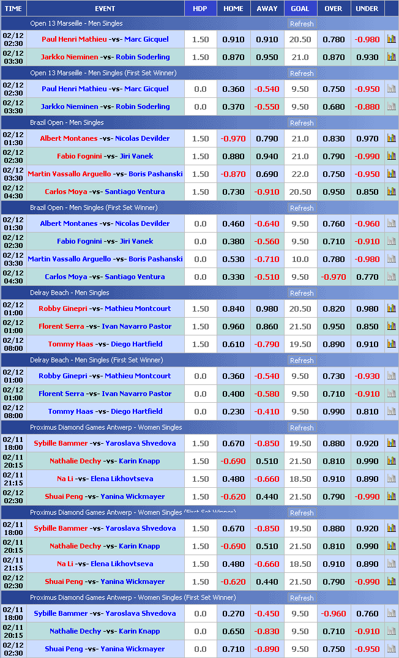Image resolution: width=399 pixels, height=658 pixels.
Task: Select under odds -0.950 for Vassallo Arguello Men Singles
Action: pos(367,174)
